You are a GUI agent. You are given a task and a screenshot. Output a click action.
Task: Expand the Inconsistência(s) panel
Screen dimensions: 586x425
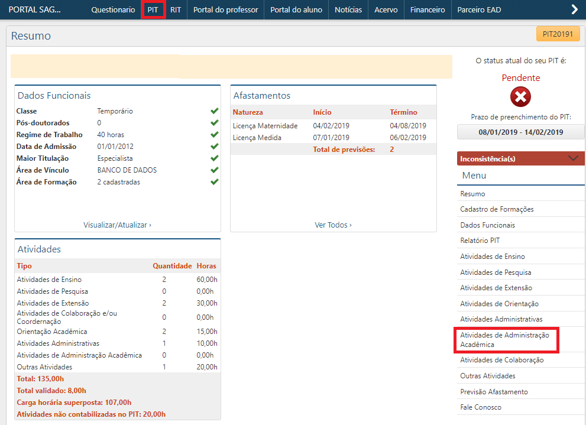click(x=572, y=158)
